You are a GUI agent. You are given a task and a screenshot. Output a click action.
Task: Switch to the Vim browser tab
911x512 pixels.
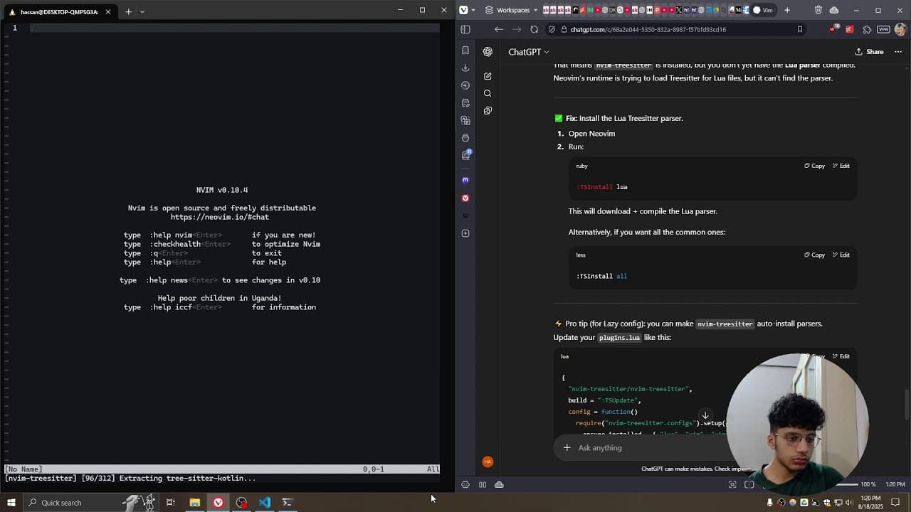[x=762, y=10]
